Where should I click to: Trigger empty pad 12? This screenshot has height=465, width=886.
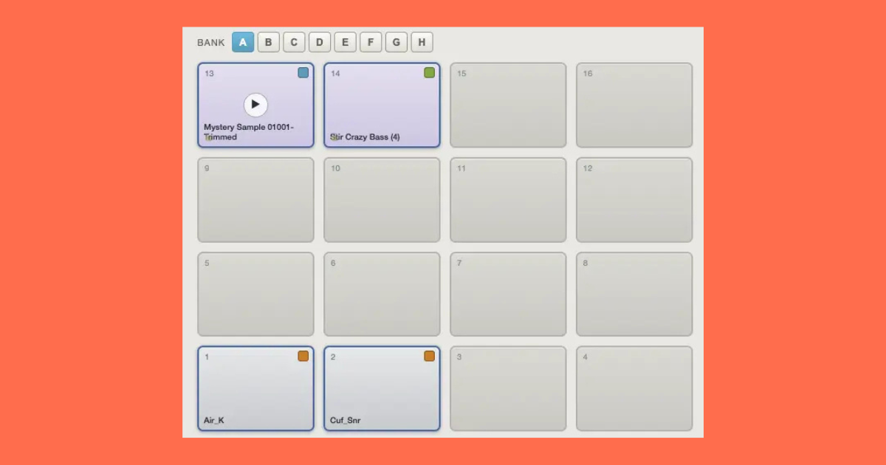(x=634, y=199)
